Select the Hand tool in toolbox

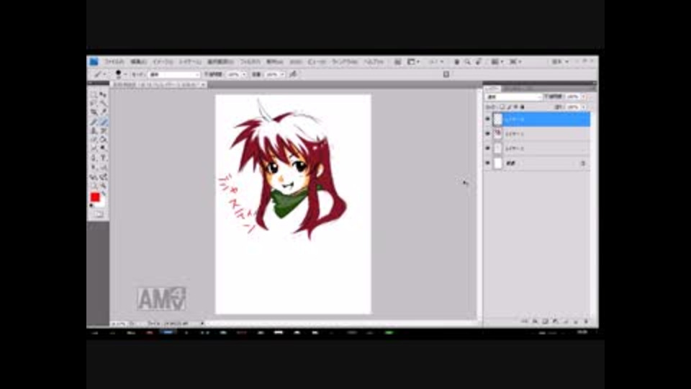point(94,186)
